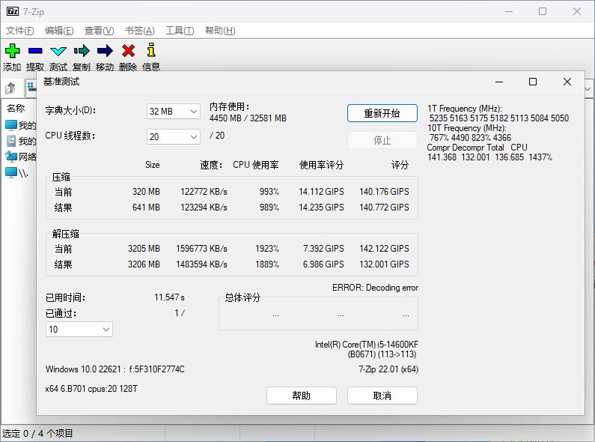Screen dimensions: 595x442
Task: Click the 10T Frequency (MHz) label
Action: (x=467, y=128)
